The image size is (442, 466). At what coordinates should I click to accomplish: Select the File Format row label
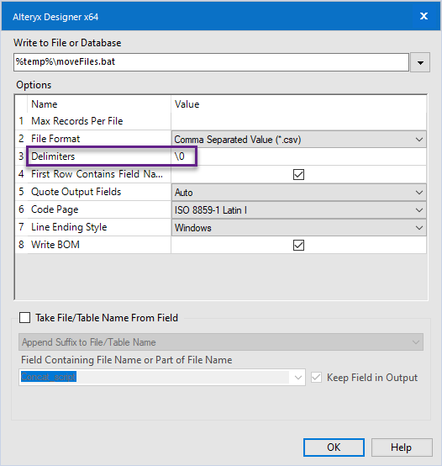[x=55, y=139]
